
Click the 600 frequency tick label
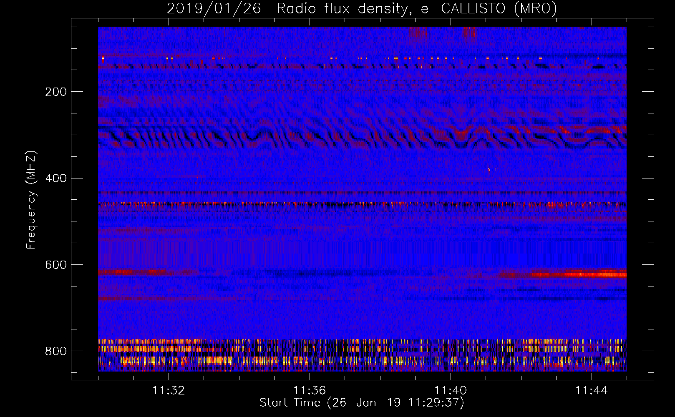click(56, 265)
